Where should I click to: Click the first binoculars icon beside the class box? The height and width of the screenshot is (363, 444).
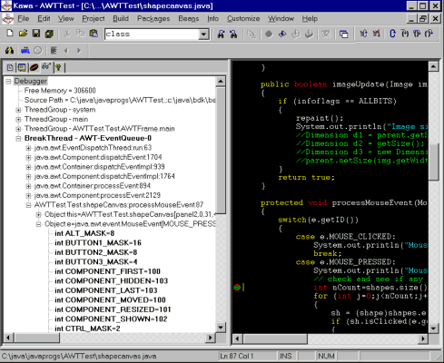click(221, 34)
